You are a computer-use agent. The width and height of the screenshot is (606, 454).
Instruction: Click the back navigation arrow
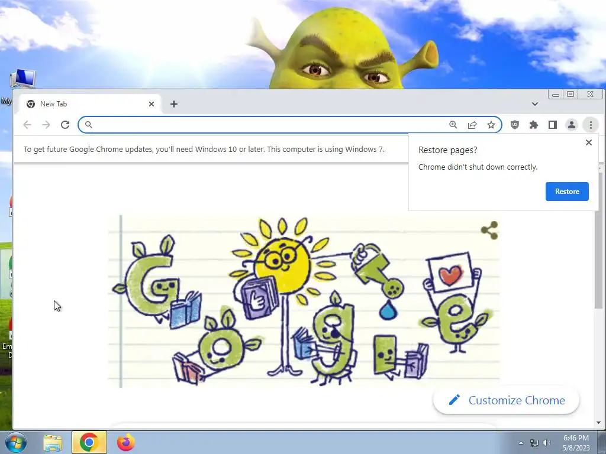coord(27,125)
